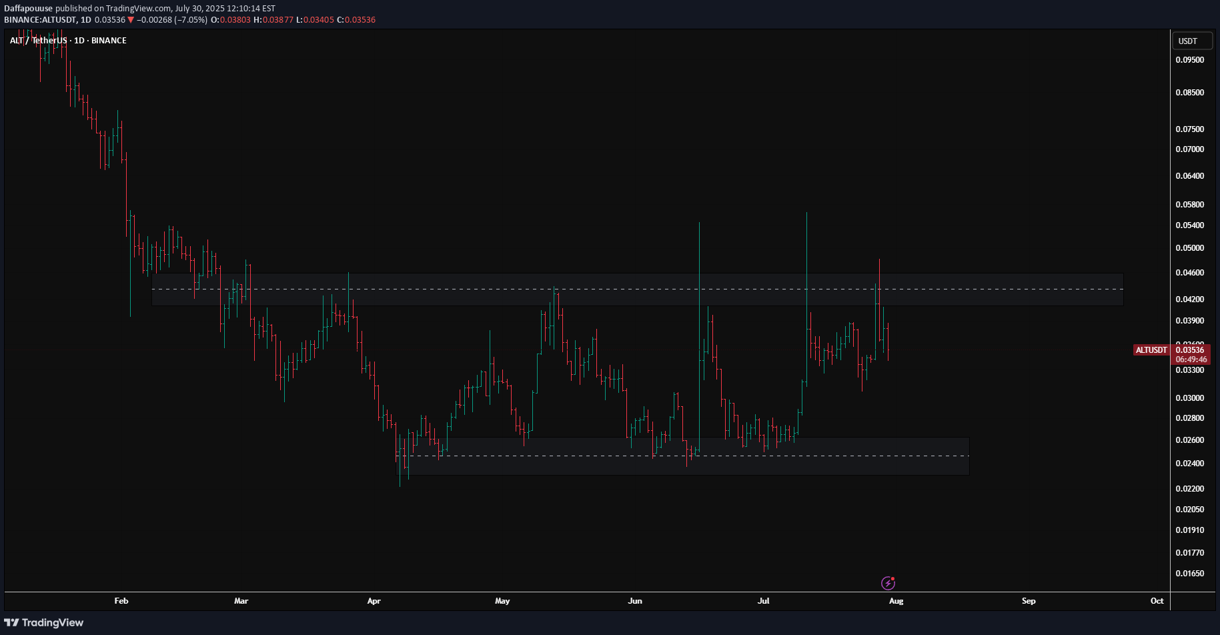The width and height of the screenshot is (1220, 635).
Task: Click the 0.05800 price axis label
Action: 1190,205
